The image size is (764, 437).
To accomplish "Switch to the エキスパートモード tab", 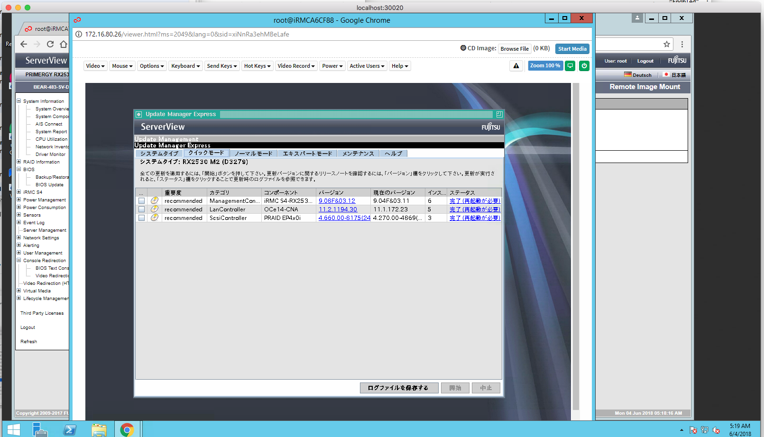I will 307,154.
